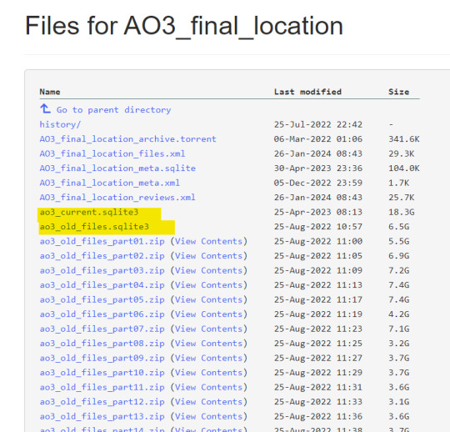
Task: View Contents of part08.zip
Action: [x=209, y=344]
